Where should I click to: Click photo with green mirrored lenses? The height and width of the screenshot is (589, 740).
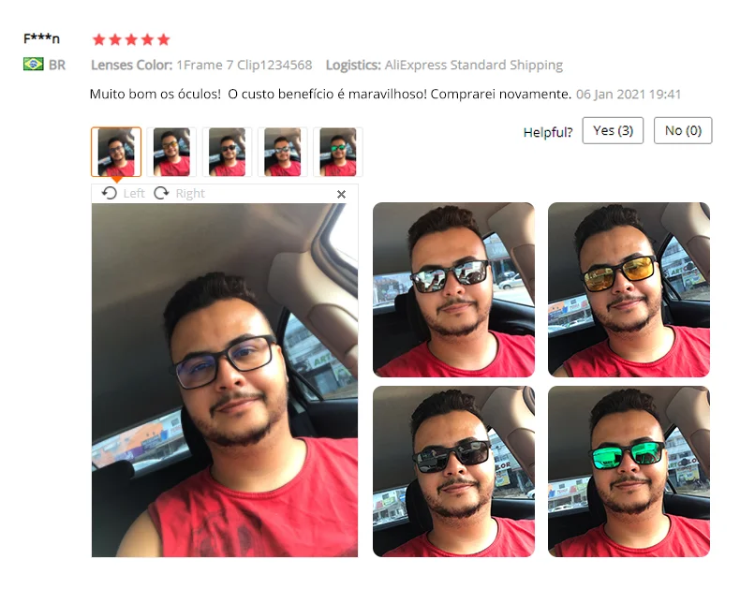(629, 472)
